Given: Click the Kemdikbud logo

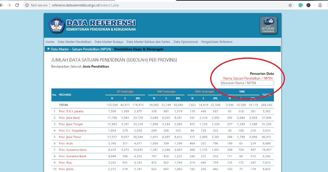Looking at the screenshot, I should pos(57,25).
